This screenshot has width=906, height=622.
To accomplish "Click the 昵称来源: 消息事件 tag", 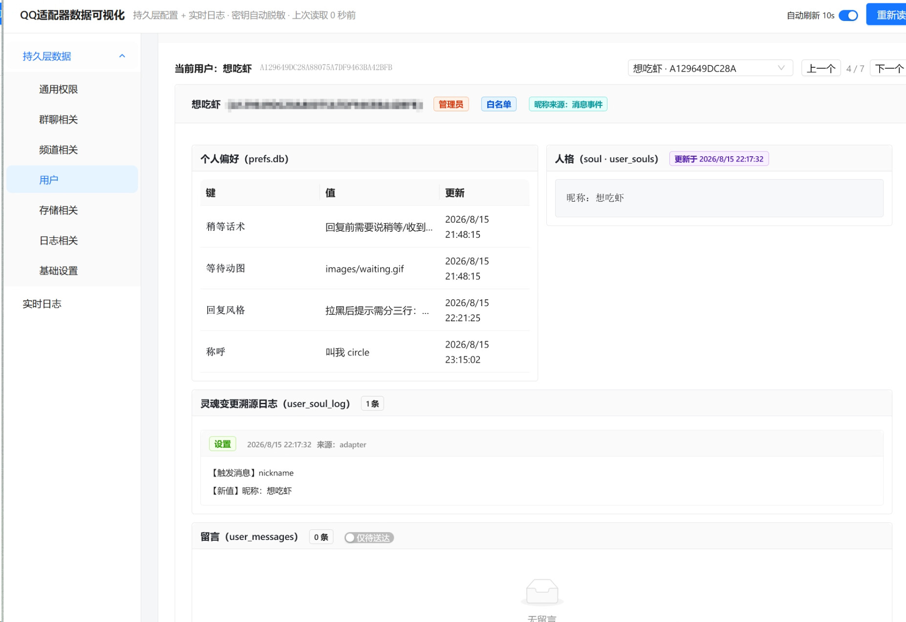I will point(568,104).
